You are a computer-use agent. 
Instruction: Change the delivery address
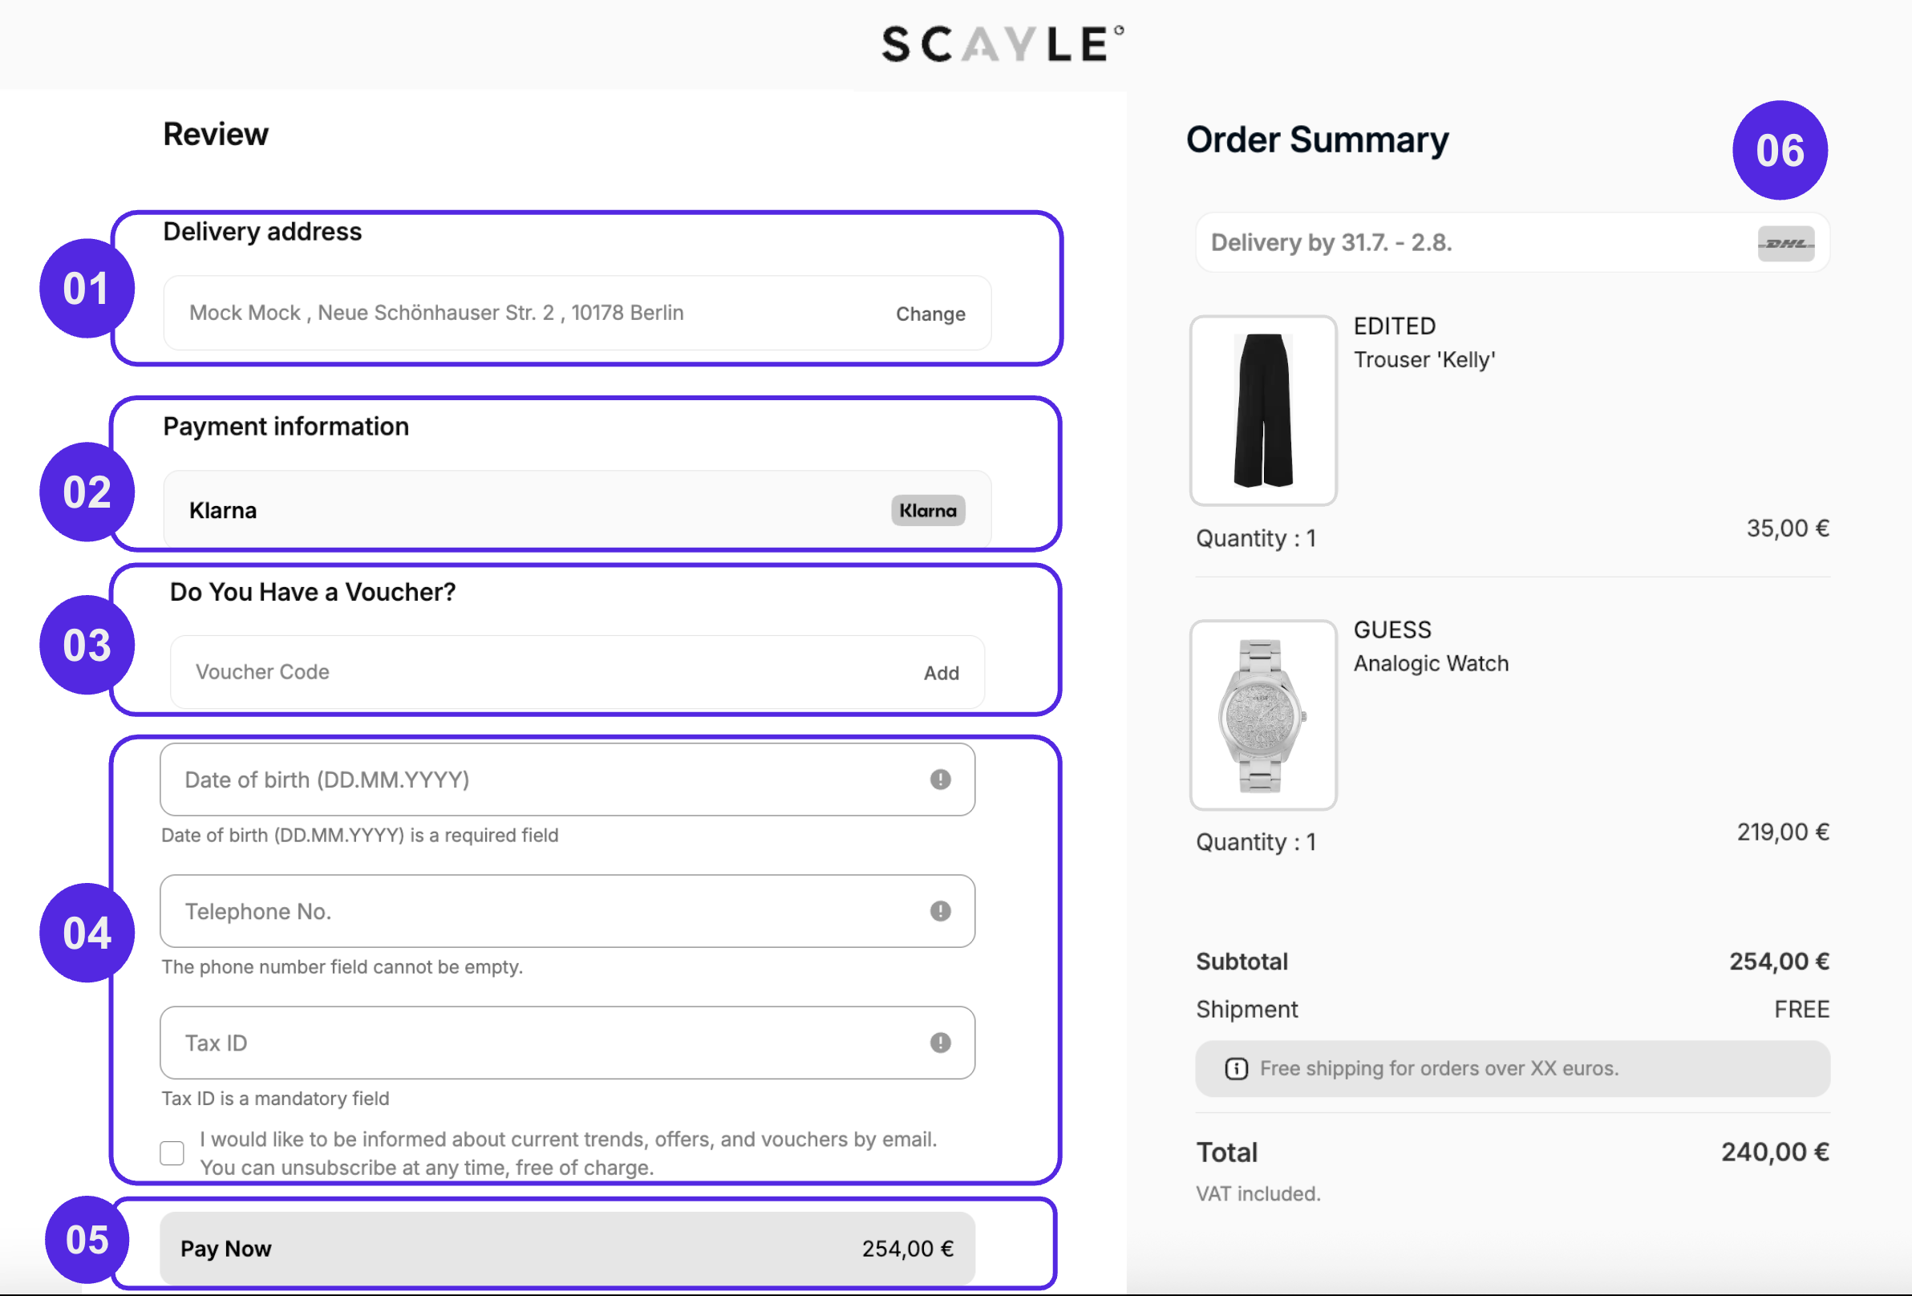click(930, 314)
